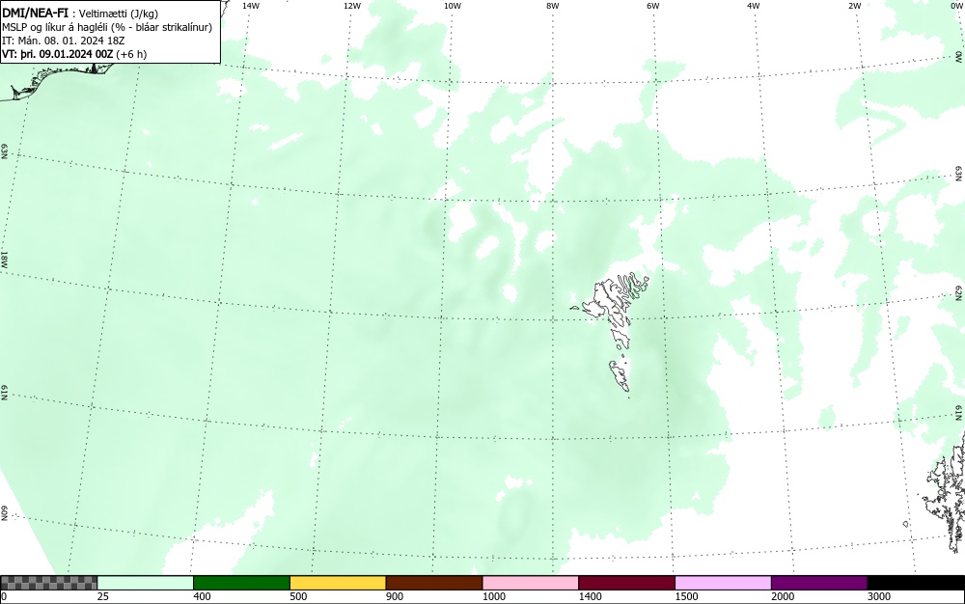Click the 'Veltimætti (J/kg)' parameter text
Image resolution: width=965 pixels, height=604 pixels.
click(x=118, y=14)
